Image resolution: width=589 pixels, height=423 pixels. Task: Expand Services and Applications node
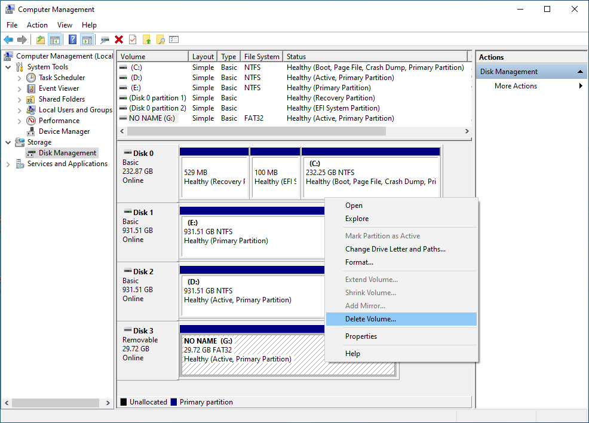(x=8, y=164)
